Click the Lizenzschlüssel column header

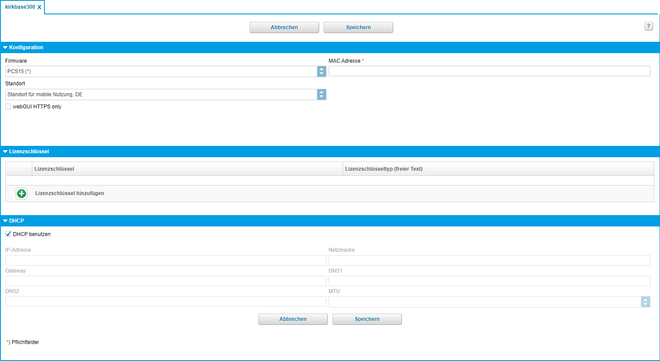(187, 169)
